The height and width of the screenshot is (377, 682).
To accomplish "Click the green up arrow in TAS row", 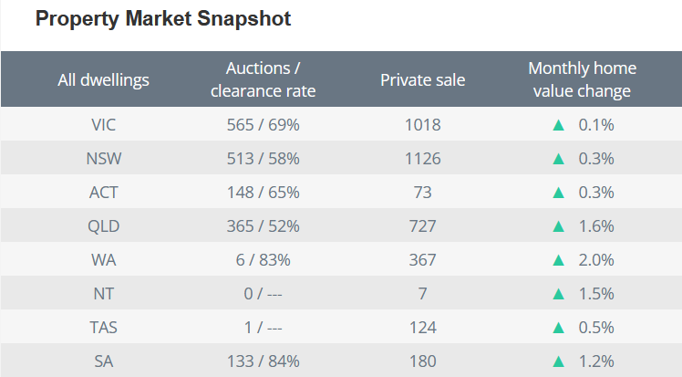I will [559, 328].
